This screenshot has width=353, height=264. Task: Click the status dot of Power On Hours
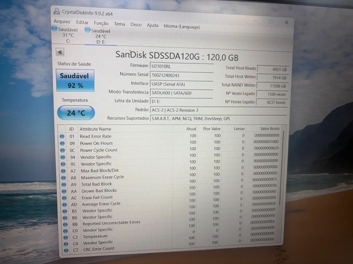tap(62, 143)
